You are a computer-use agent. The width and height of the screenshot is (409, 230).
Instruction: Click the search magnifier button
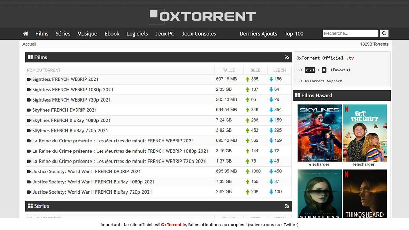[x=384, y=33]
